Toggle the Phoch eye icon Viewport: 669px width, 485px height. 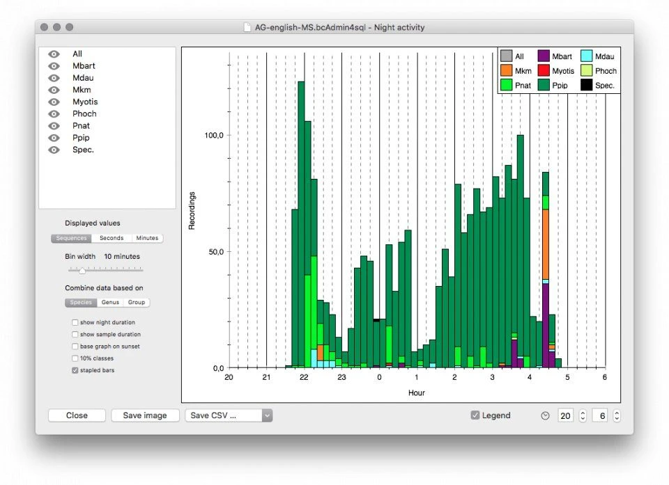pyautogui.click(x=54, y=113)
